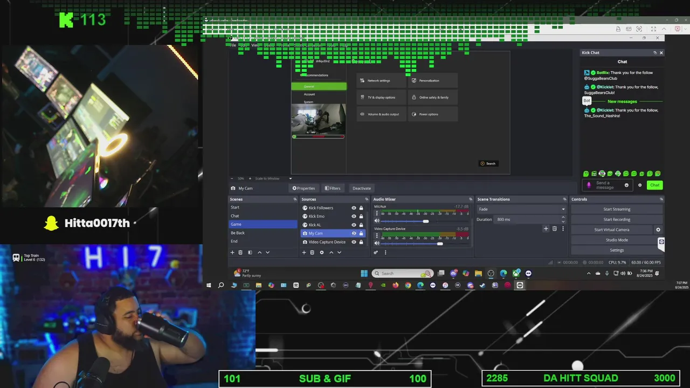
Task: Open Scale to Window preview dropdown
Action: coord(273,178)
